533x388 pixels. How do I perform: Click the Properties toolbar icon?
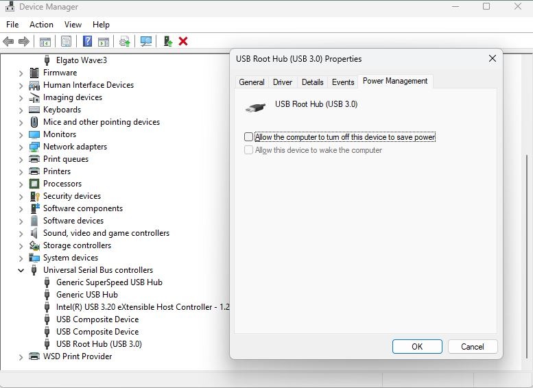(67, 41)
